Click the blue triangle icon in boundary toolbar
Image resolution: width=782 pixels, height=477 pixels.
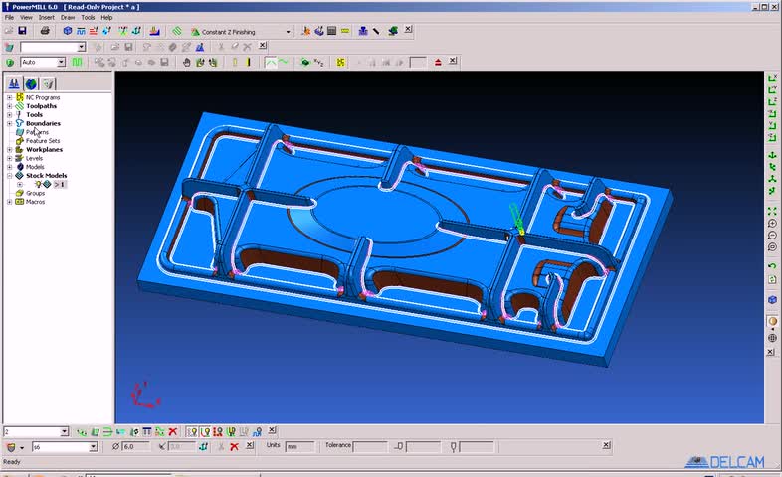200,47
